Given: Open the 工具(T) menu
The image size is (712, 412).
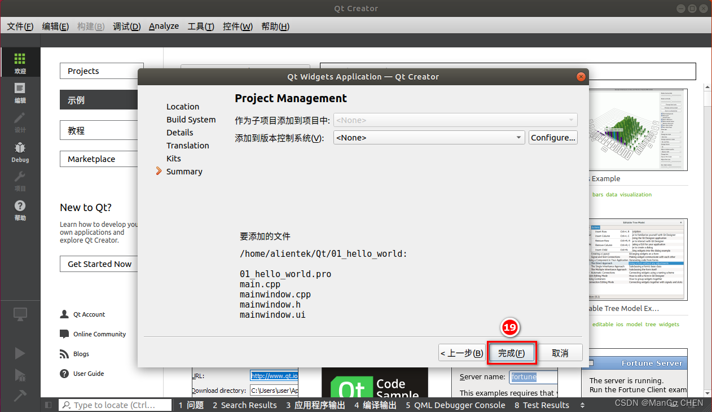Looking at the screenshot, I should coord(201,27).
